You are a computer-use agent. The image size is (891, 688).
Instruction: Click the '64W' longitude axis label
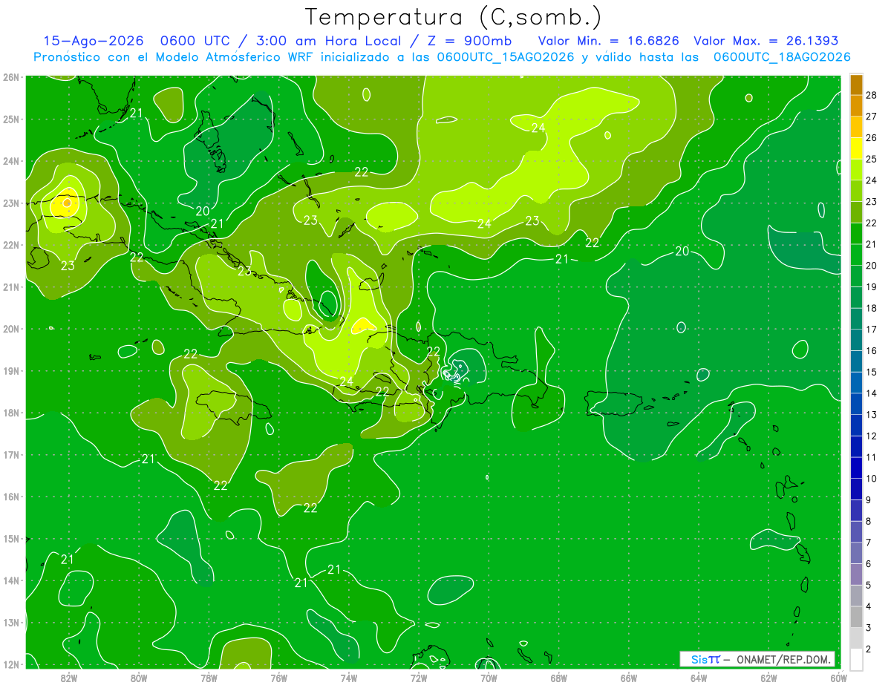coord(698,678)
